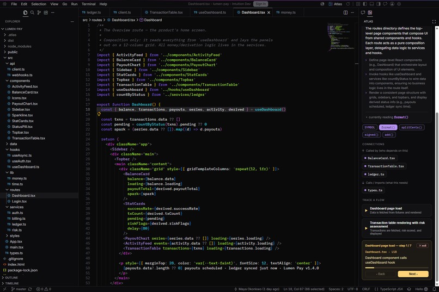
Task: Toggle bottom panel visibility
Action: pyautogui.click(x=371, y=4)
